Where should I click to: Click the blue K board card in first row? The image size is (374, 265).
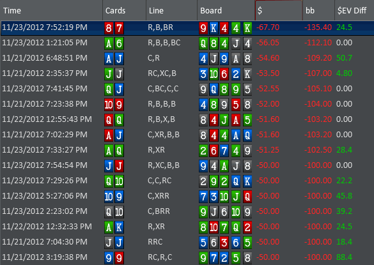[x=214, y=28]
